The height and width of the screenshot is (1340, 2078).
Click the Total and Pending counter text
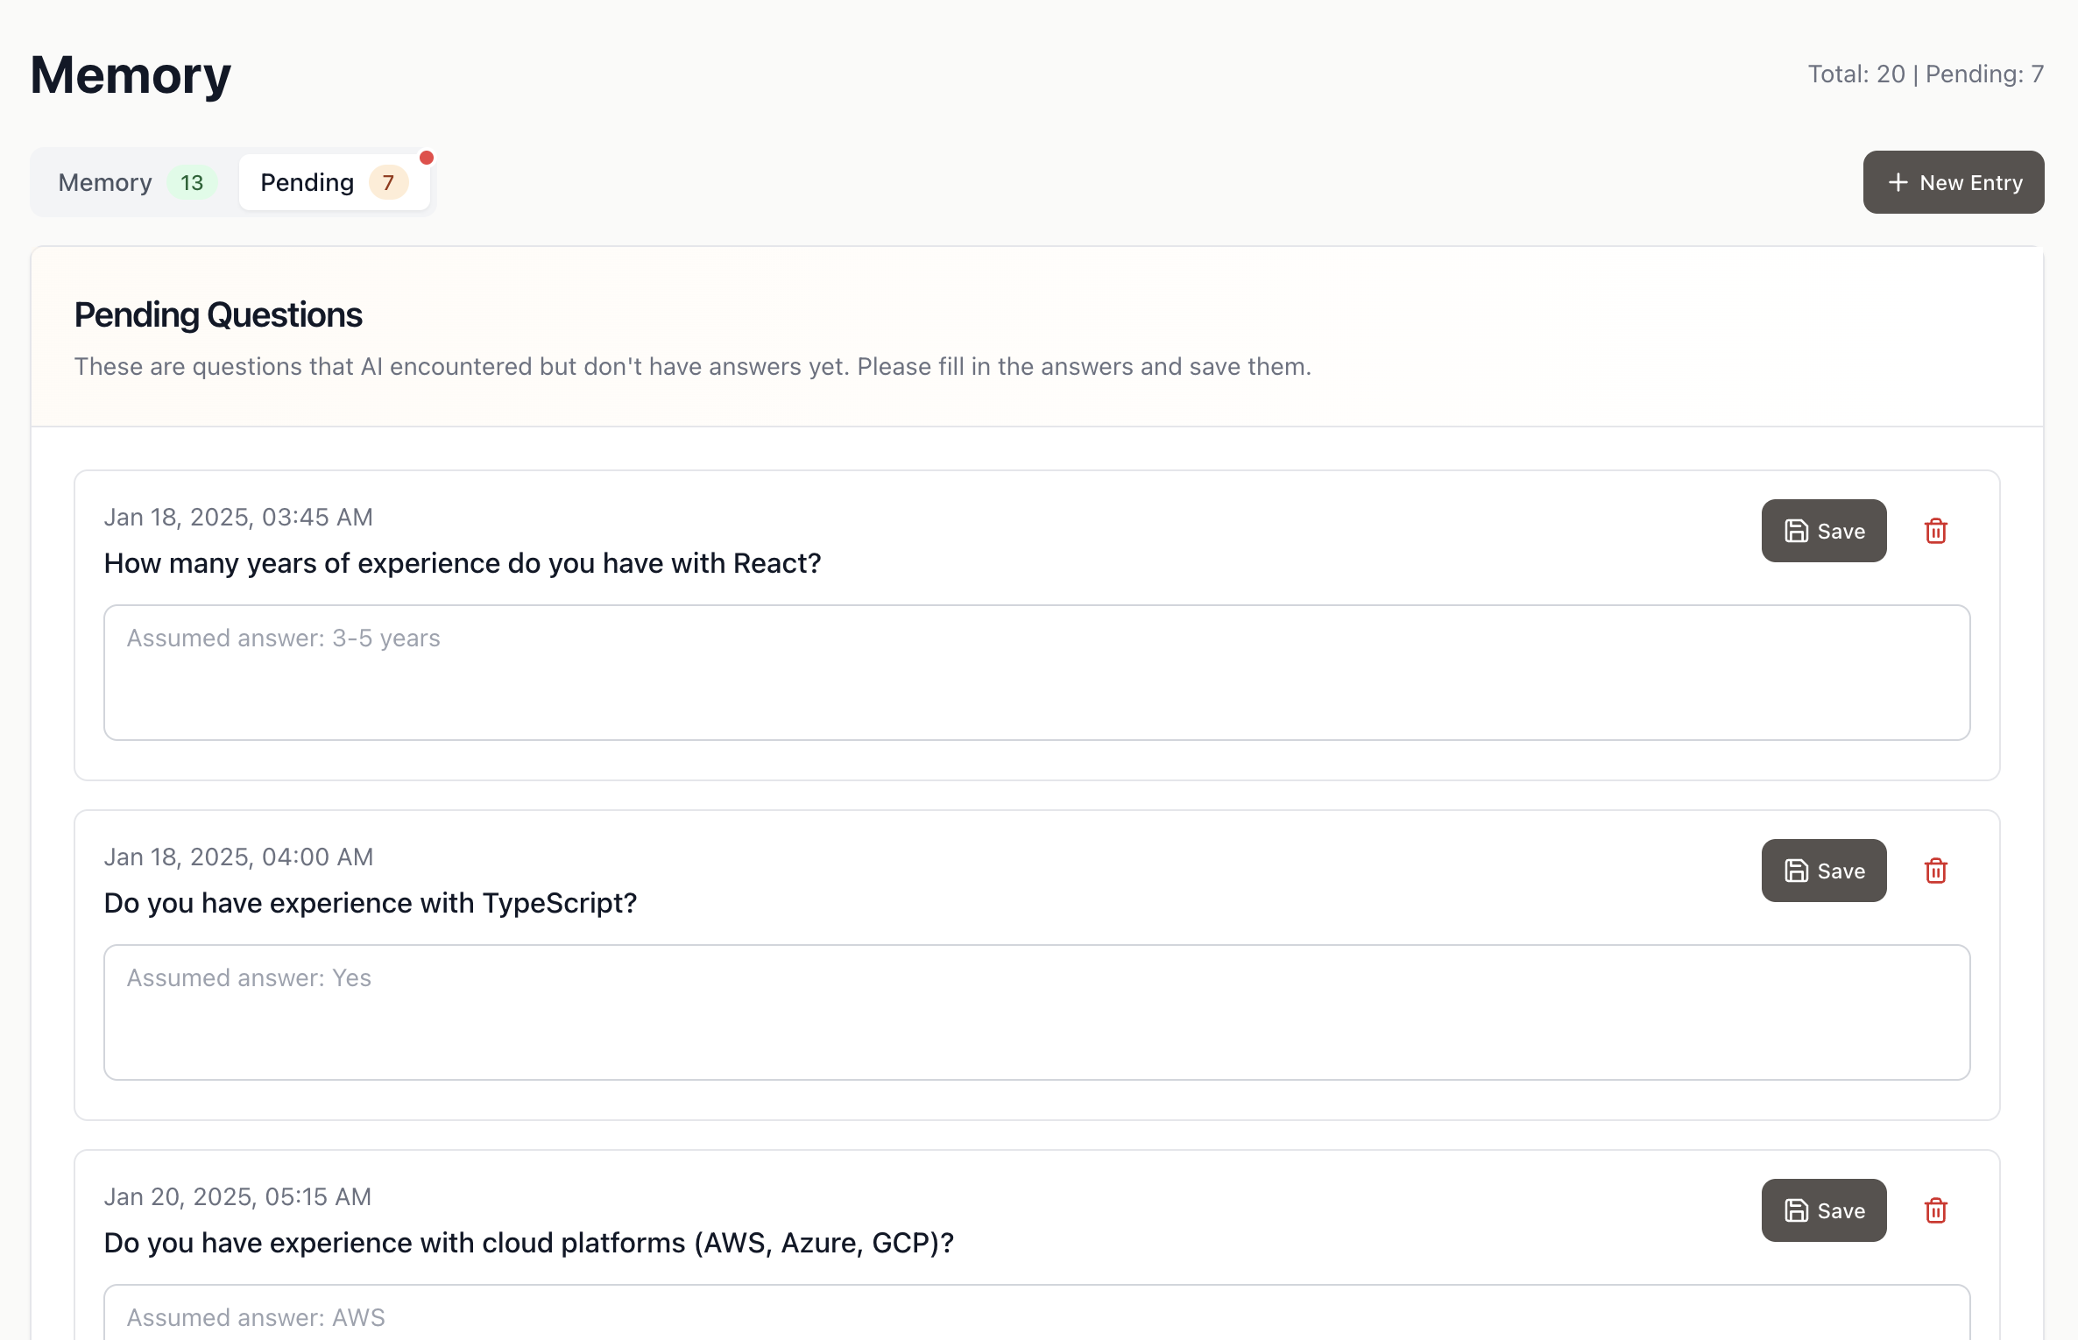[1926, 74]
